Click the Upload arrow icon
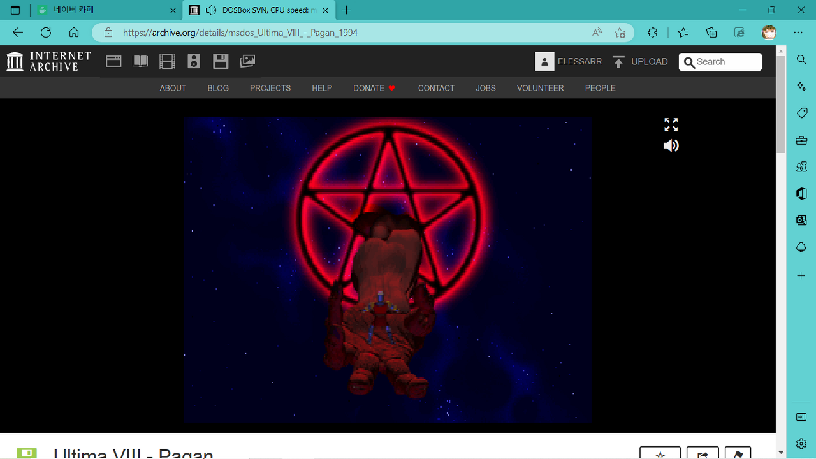 click(618, 62)
